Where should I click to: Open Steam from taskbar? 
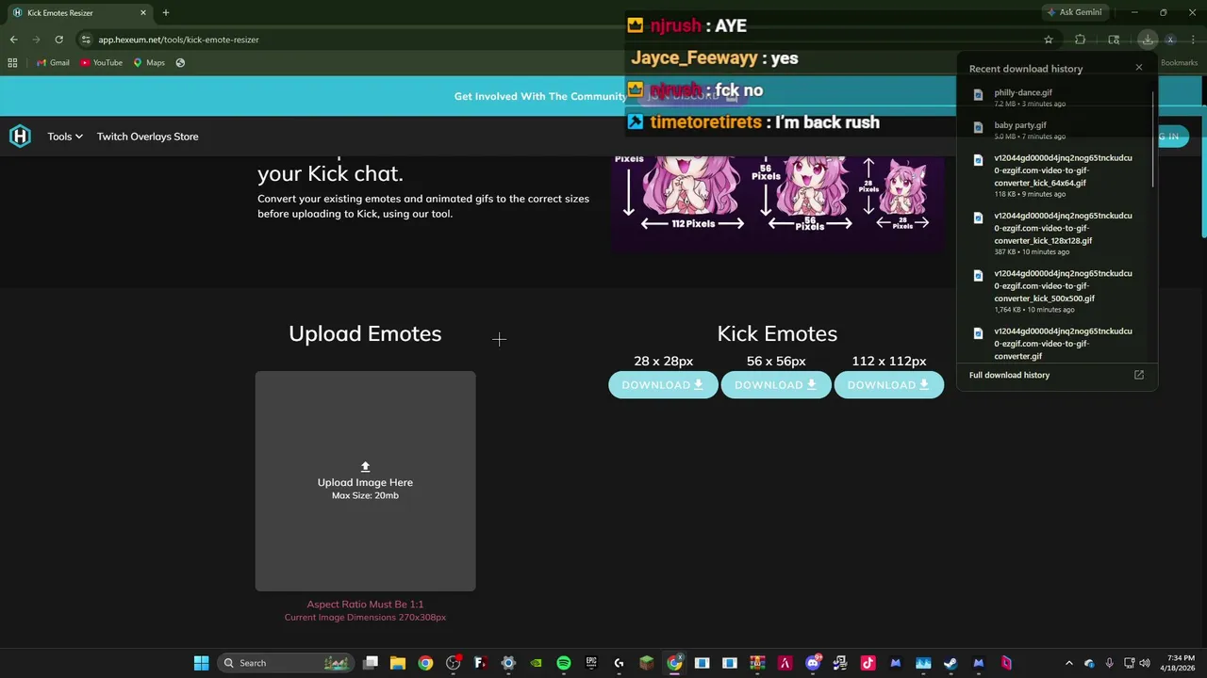[x=951, y=663]
